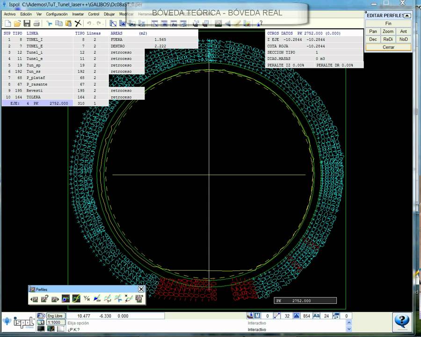This screenshot has height=337, width=421.
Task: Select the Revesti row in the table
Action: tap(37, 90)
